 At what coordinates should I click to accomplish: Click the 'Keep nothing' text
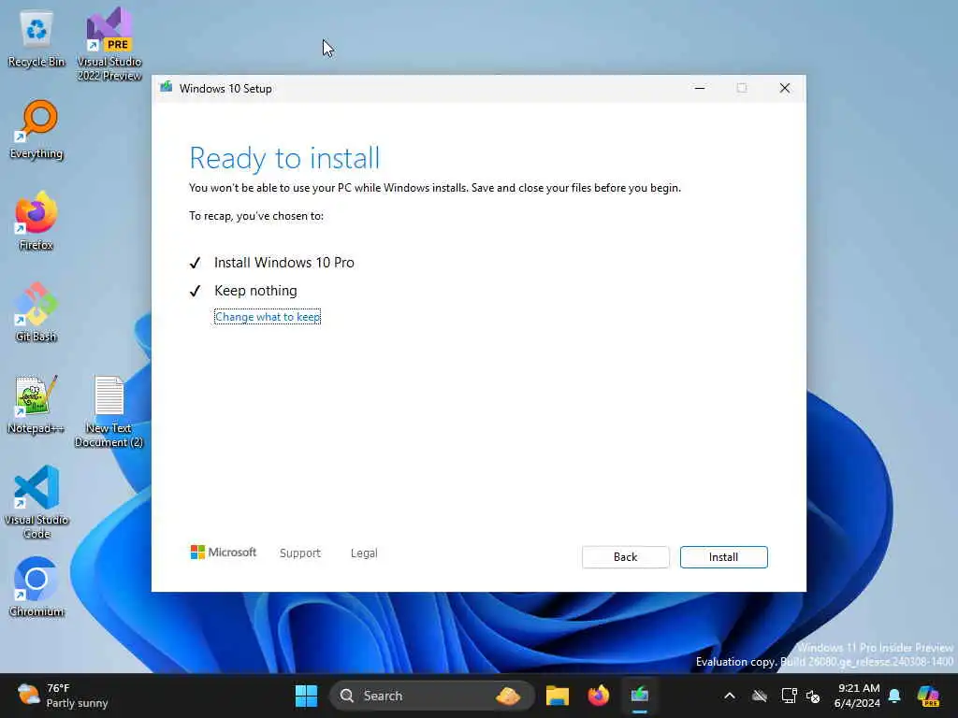pyautogui.click(x=255, y=291)
